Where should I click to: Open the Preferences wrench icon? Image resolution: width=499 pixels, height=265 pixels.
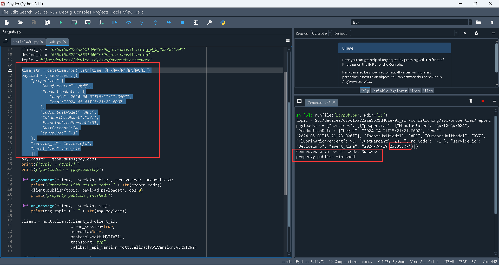(x=209, y=23)
